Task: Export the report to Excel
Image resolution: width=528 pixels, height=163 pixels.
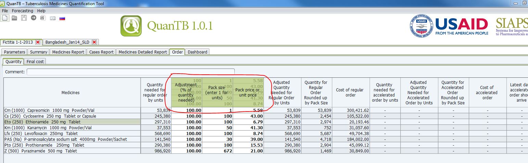Action: pos(43,18)
